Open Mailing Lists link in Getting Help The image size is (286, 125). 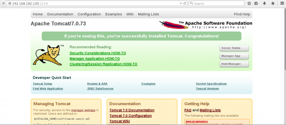[210, 110]
